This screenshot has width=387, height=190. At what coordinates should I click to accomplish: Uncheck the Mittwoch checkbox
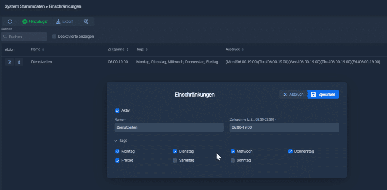tap(232, 152)
